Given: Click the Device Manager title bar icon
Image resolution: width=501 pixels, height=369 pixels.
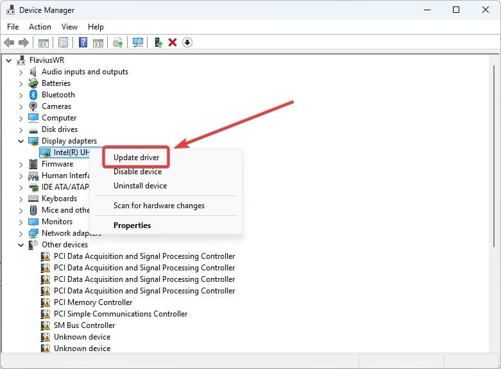Looking at the screenshot, I should click(10, 10).
